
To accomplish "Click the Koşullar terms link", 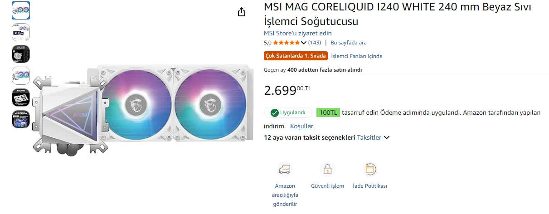I will tap(301, 126).
